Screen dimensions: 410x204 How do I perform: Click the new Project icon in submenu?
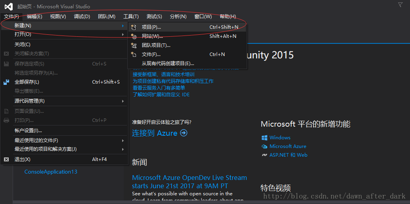click(x=134, y=27)
